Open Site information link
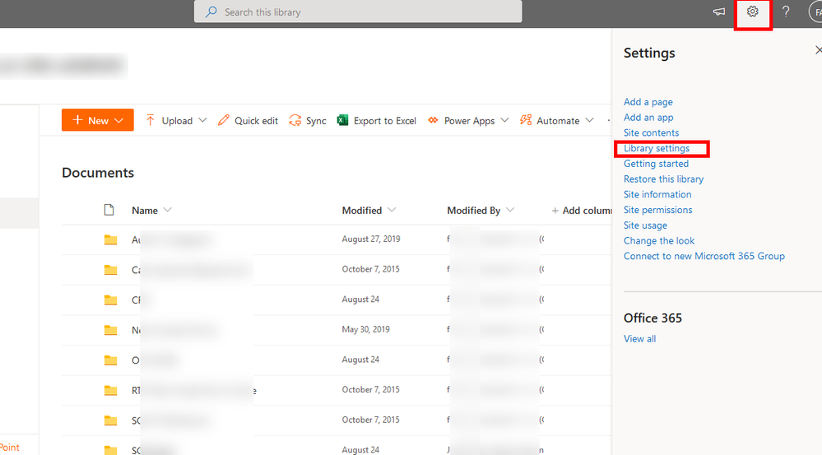The height and width of the screenshot is (455, 822). [657, 194]
